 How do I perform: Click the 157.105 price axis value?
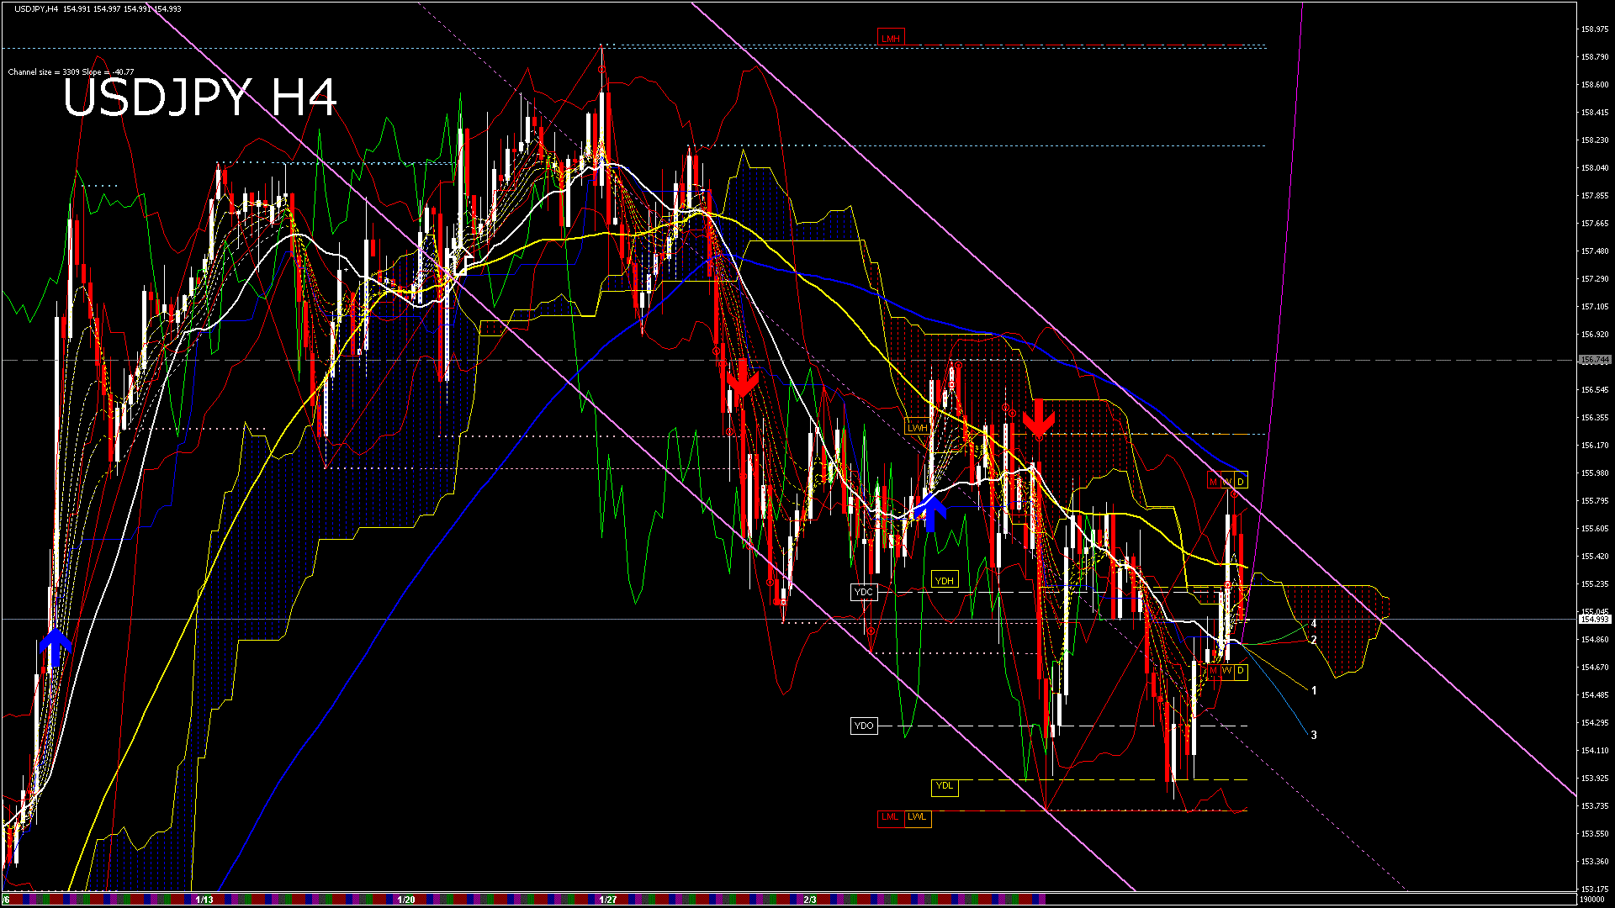1596,307
